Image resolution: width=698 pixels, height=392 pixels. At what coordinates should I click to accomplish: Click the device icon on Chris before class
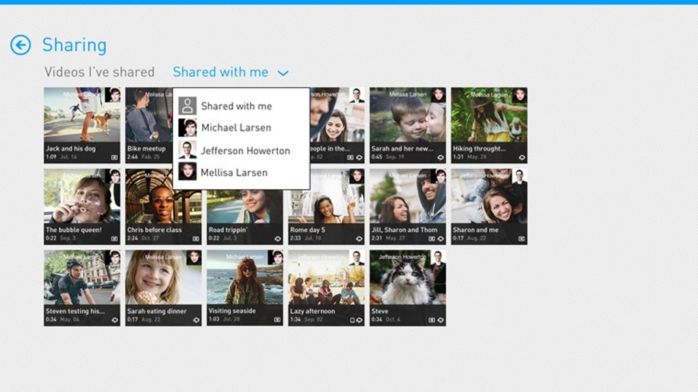click(196, 238)
